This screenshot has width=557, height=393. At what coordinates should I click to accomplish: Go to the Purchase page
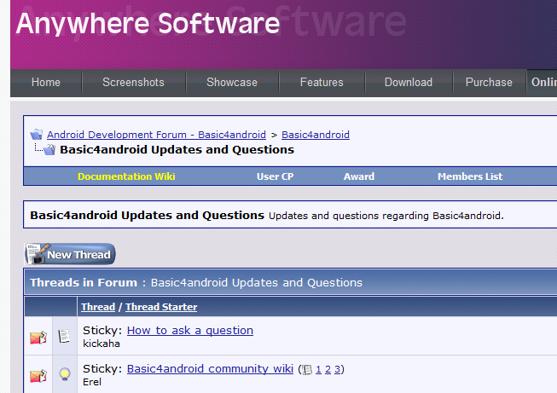coord(489,83)
